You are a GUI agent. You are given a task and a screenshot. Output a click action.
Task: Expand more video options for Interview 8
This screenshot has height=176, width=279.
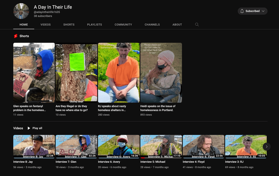click(52, 162)
